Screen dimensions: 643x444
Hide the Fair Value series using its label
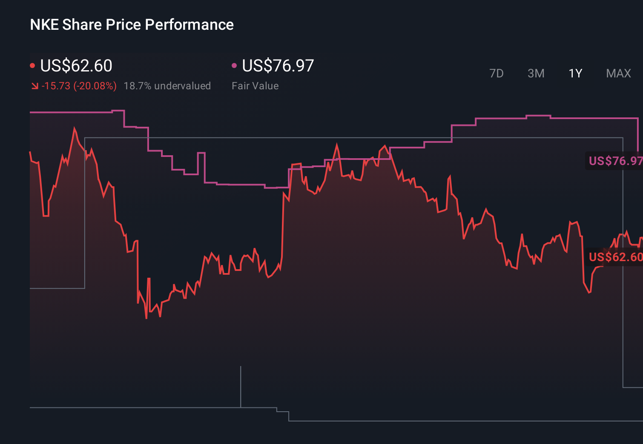pyautogui.click(x=255, y=85)
